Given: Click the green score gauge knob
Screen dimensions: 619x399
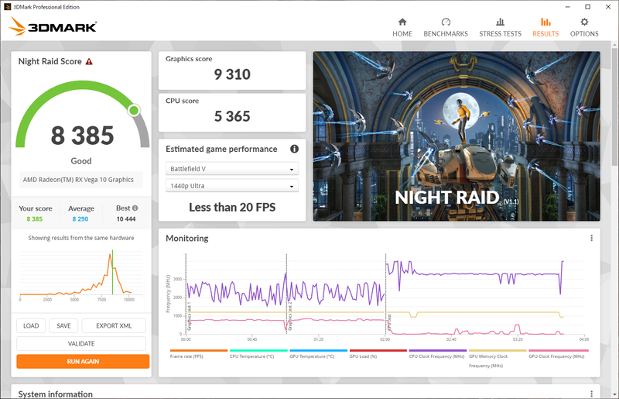Looking at the screenshot, I should (134, 110).
